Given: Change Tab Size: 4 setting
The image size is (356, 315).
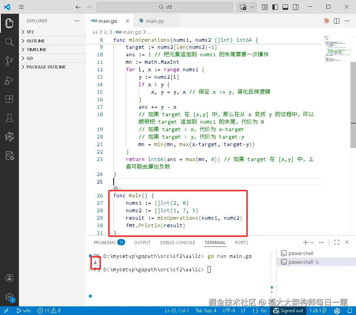Looking at the screenshot, I should 206,310.
